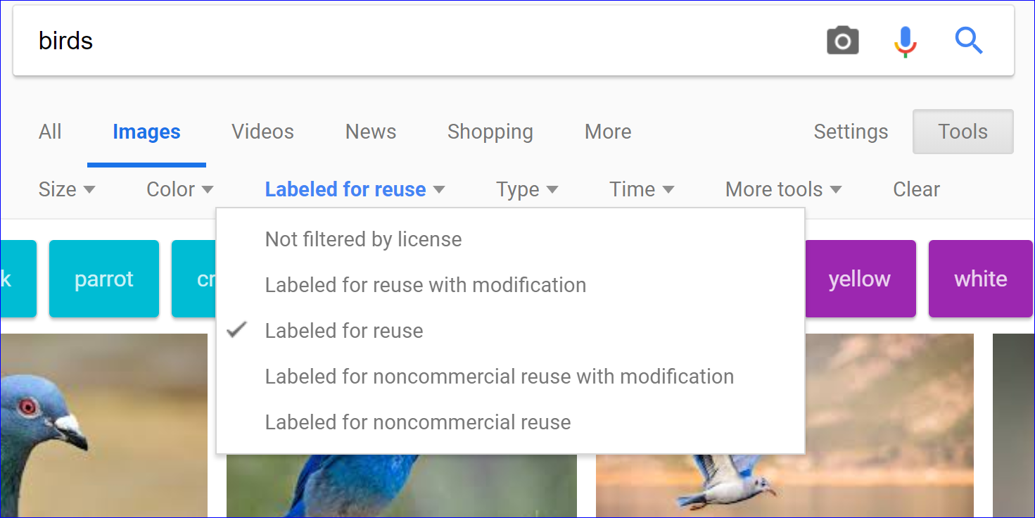The height and width of the screenshot is (518, 1035).
Task: Click the microphone voice search icon
Action: pos(906,41)
